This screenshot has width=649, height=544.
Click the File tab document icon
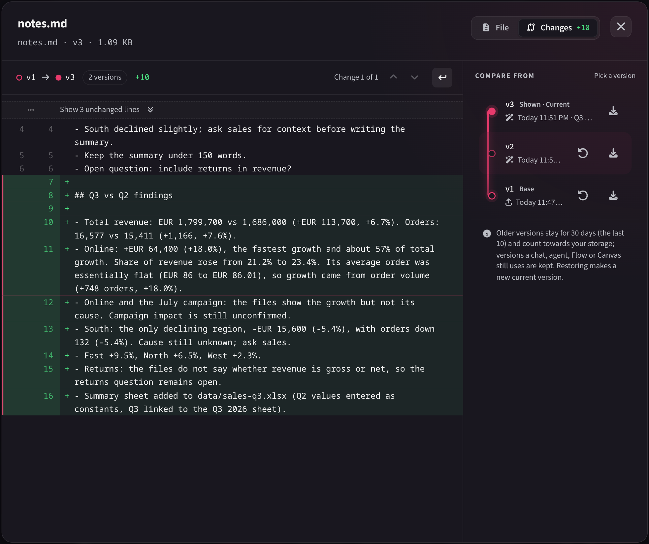tap(486, 28)
